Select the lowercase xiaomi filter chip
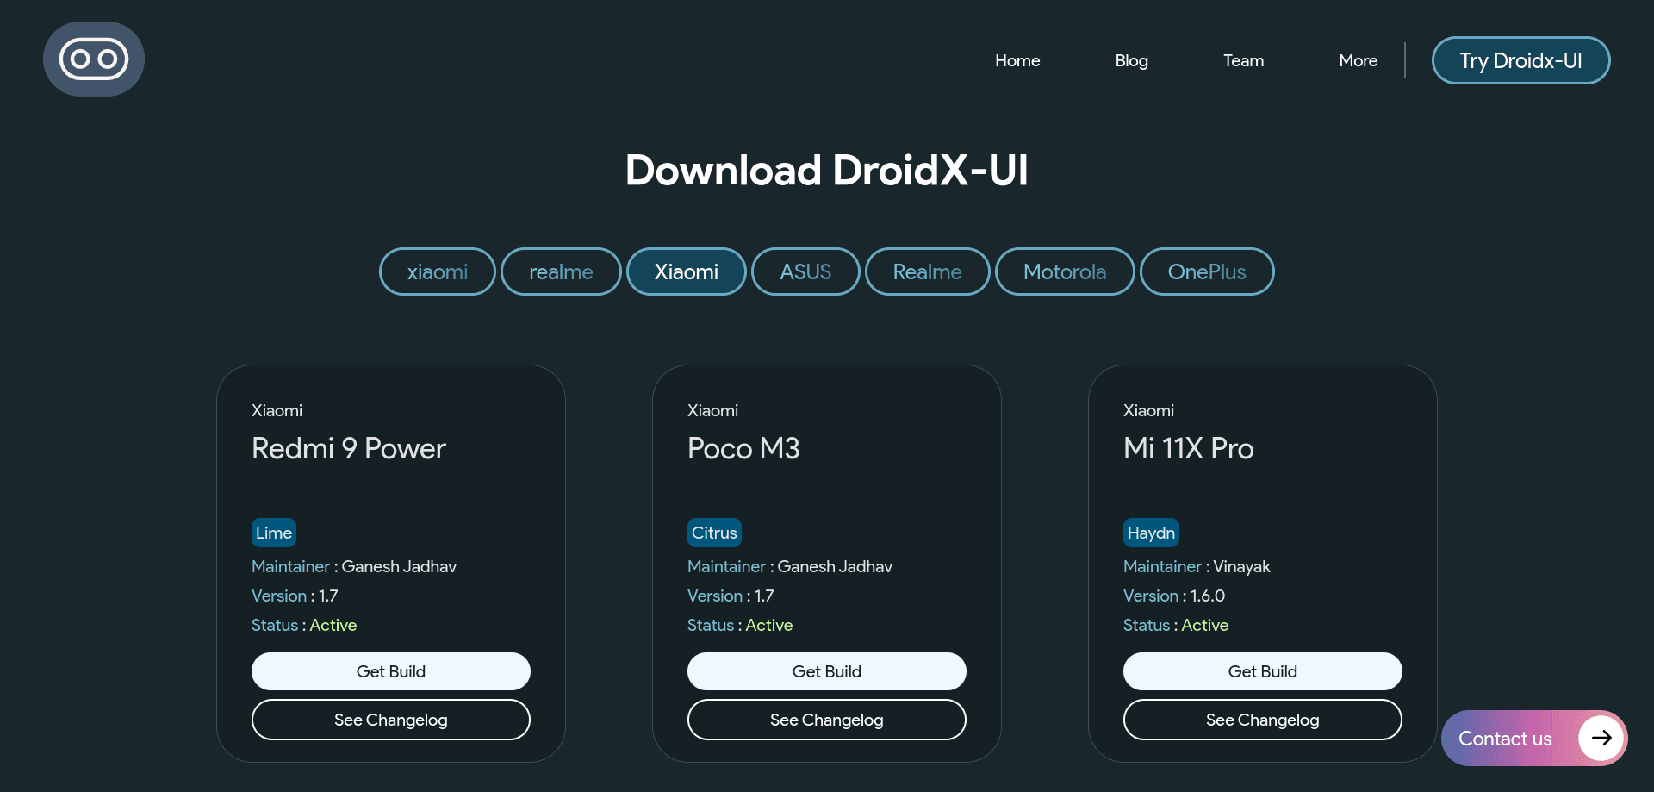 pyautogui.click(x=437, y=271)
